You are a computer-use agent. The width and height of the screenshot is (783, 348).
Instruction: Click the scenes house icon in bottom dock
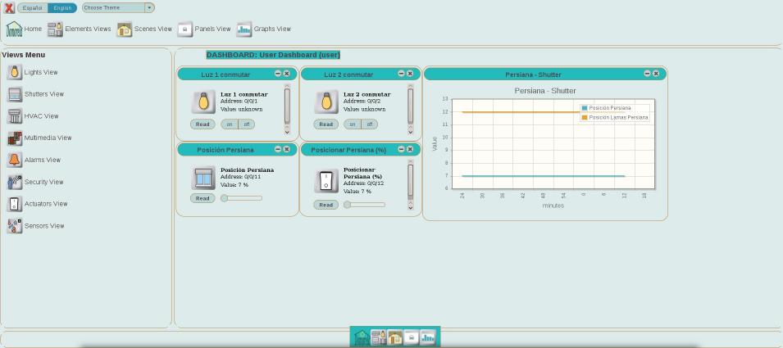pyautogui.click(x=395, y=337)
